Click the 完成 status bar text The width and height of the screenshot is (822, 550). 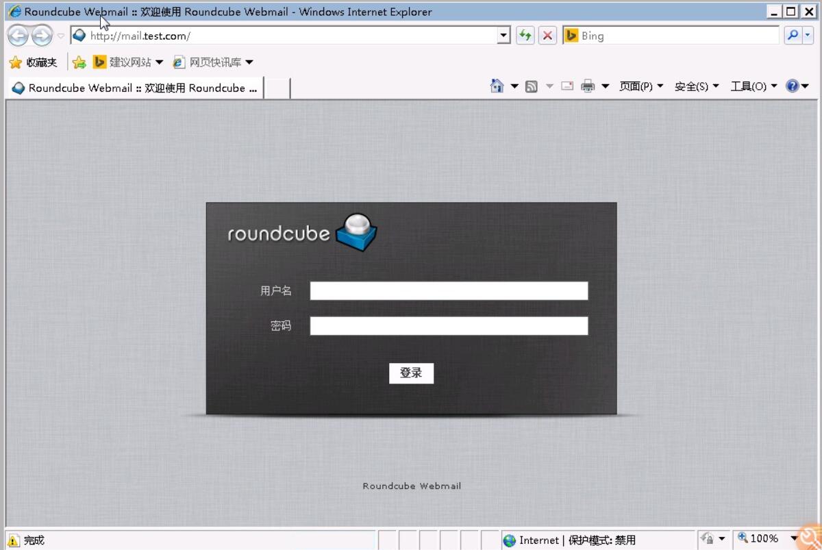tap(34, 540)
